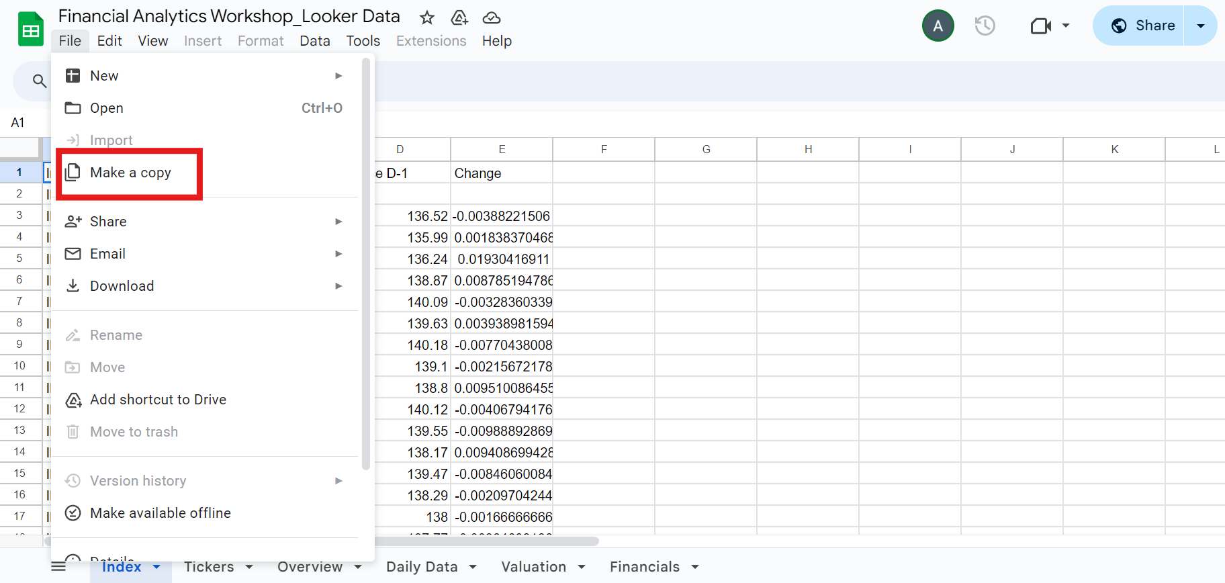Choose Open in File menu

pos(205,108)
